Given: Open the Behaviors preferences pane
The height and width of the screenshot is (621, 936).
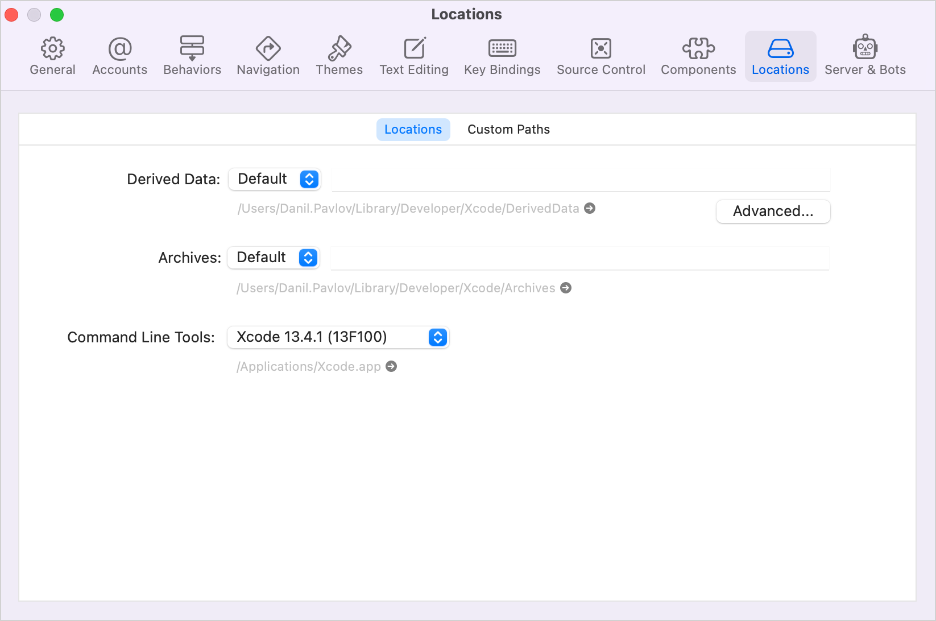Looking at the screenshot, I should point(192,56).
